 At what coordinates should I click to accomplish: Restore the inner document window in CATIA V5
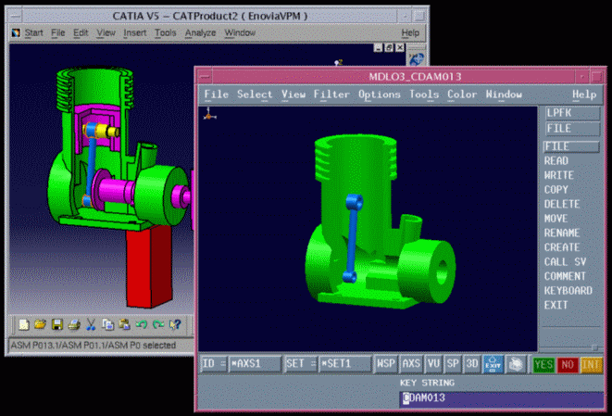point(389,47)
